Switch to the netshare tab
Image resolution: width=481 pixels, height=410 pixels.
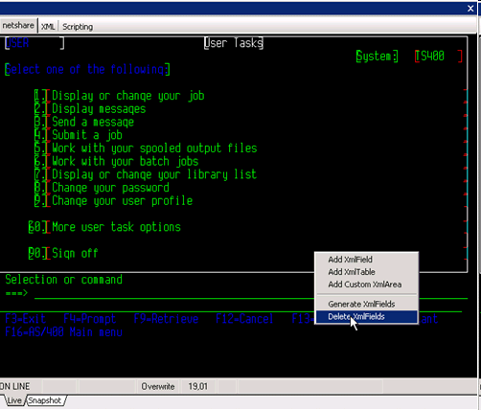[18, 26]
